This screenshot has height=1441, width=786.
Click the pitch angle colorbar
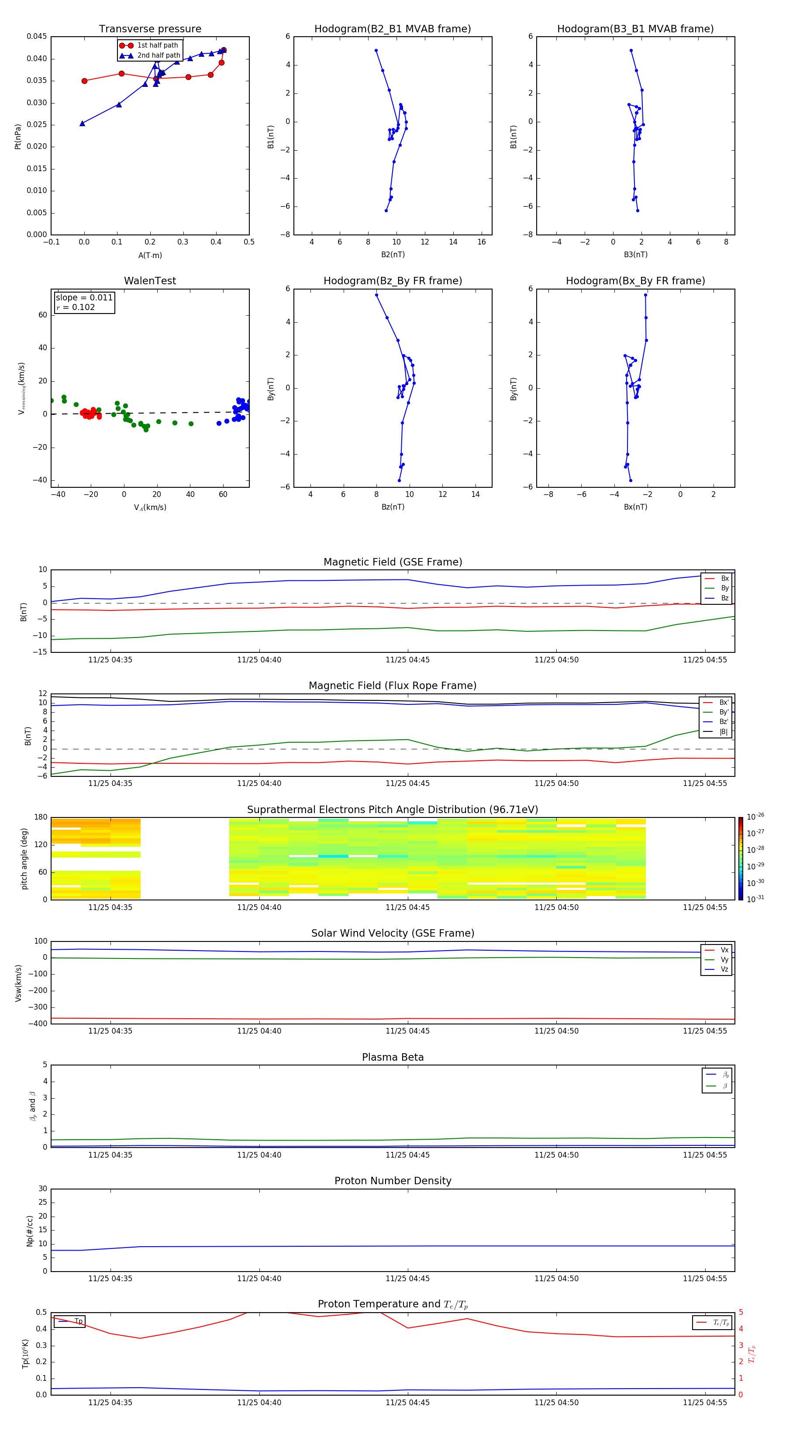tap(740, 858)
